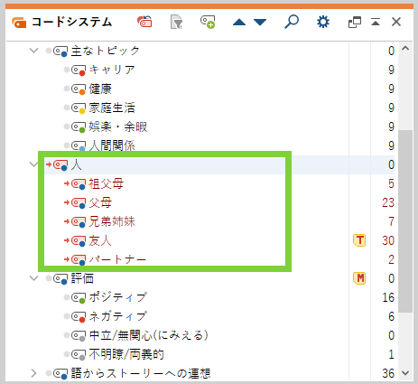Click the new code icon with plus
The image size is (418, 384).
[x=208, y=22]
